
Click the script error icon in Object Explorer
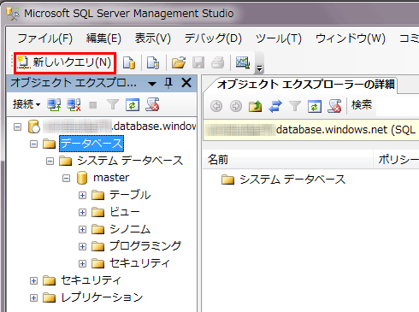click(152, 104)
